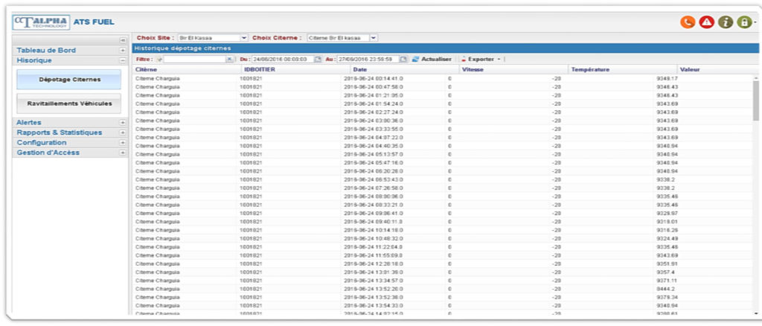Screen dimensions: 762x326
Task: Select Dépotage Citernes menu item
Action: [x=69, y=79]
